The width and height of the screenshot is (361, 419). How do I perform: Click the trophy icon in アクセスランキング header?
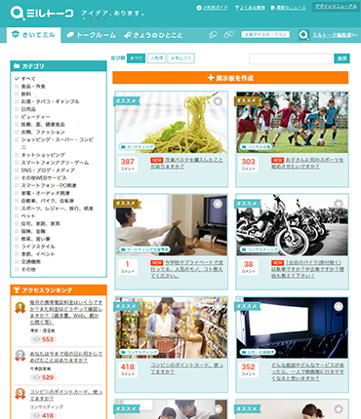tap(17, 289)
